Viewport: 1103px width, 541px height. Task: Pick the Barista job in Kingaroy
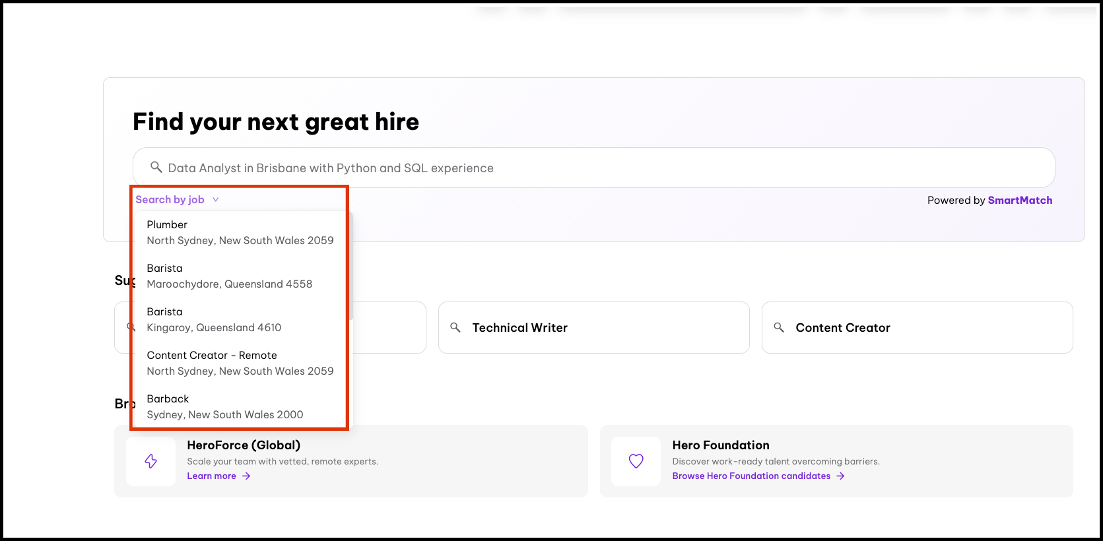point(214,320)
